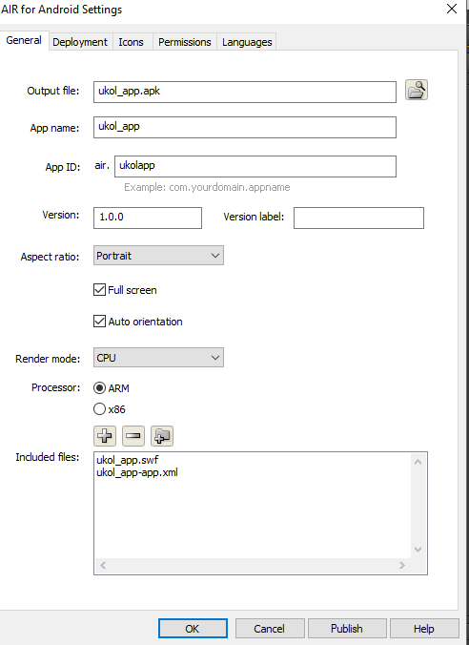469x645 pixels.
Task: Click the Publish button
Action: pos(347,629)
